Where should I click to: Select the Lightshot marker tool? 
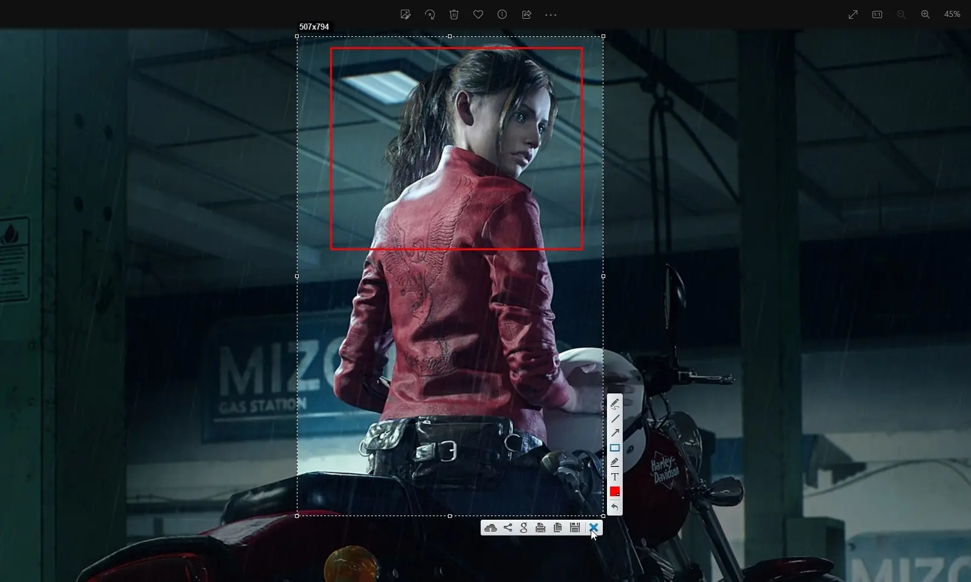coord(615,462)
